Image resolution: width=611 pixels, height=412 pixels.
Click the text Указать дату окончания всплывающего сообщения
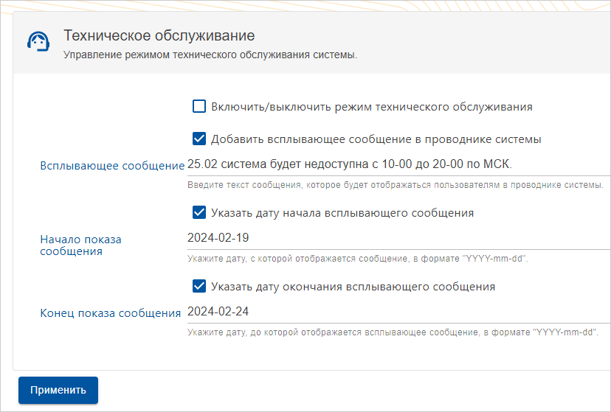click(353, 286)
